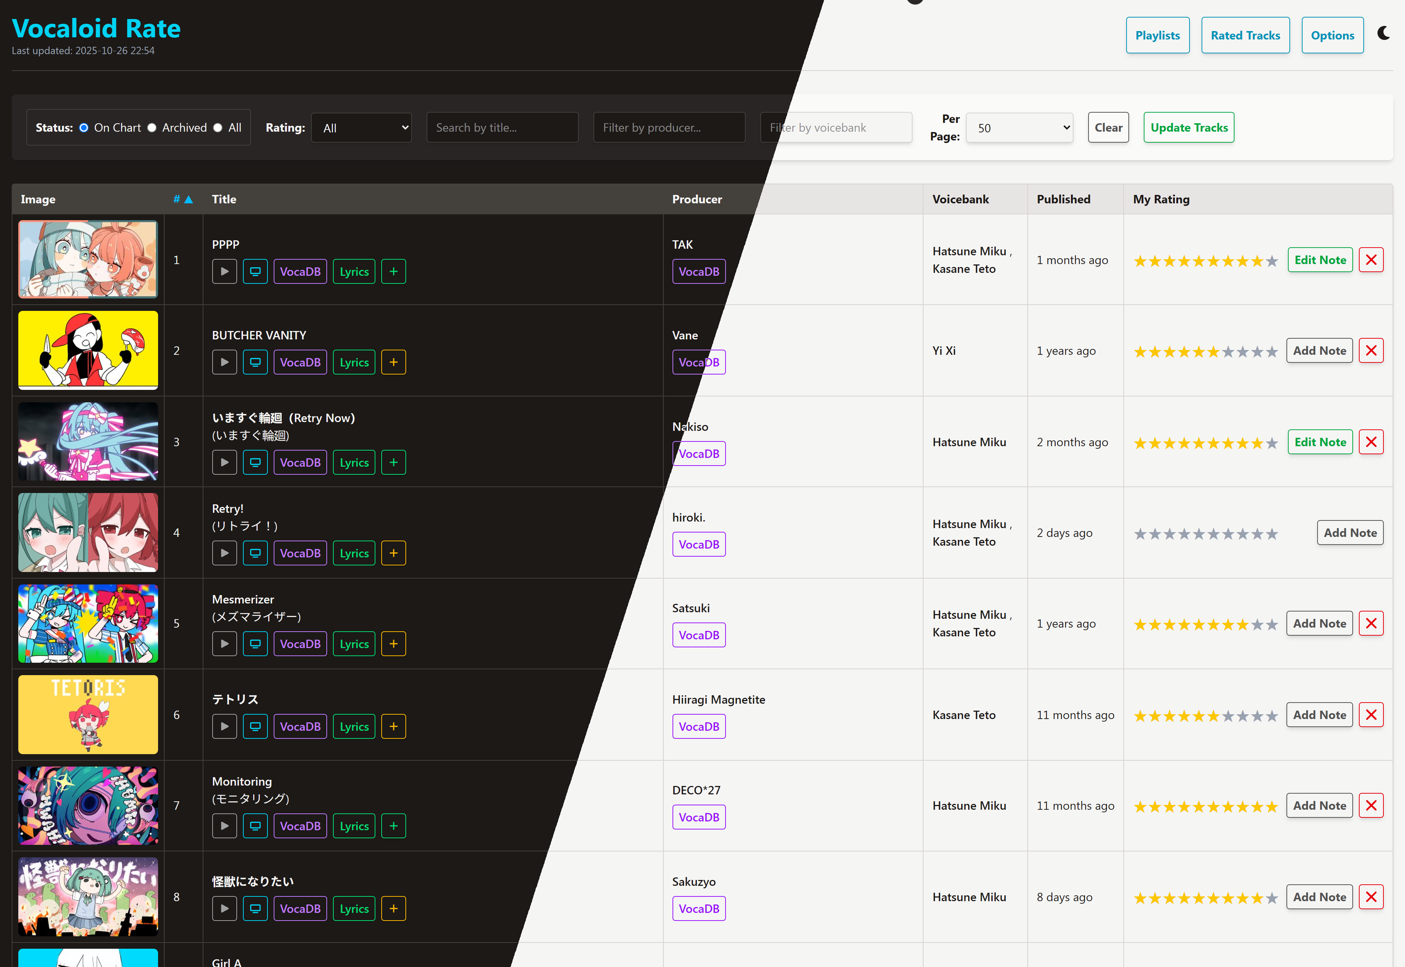Open the Mesmerizer thumbnail image
1405x967 pixels.
[x=88, y=624]
